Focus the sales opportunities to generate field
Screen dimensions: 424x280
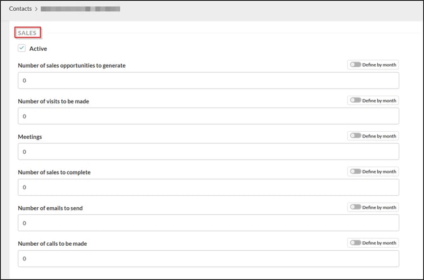tap(209, 80)
